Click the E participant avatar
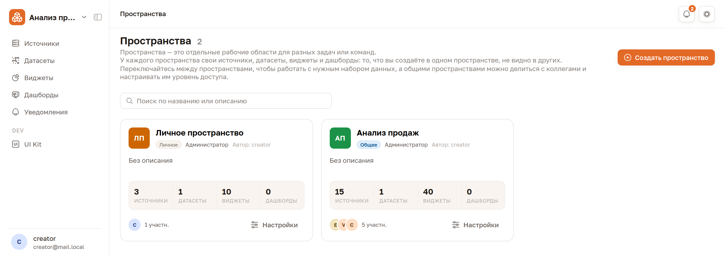The width and height of the screenshot is (726, 257). coord(335,225)
